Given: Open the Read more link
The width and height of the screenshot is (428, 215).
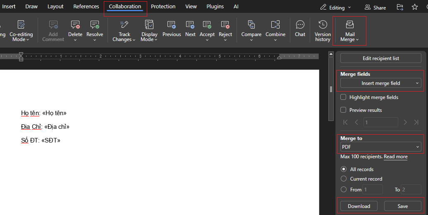Looking at the screenshot, I should coord(395,157).
